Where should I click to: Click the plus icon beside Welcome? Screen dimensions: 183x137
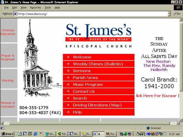68,57
